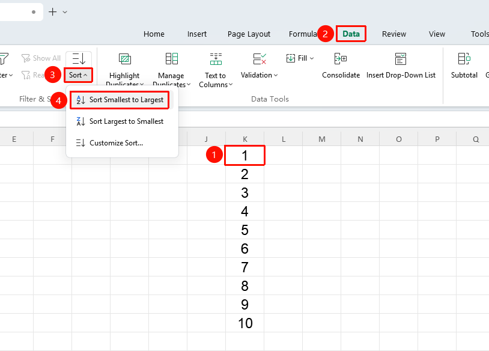Image resolution: width=489 pixels, height=351 pixels.
Task: Select the cell containing 6
Action: pyautogui.click(x=245, y=249)
